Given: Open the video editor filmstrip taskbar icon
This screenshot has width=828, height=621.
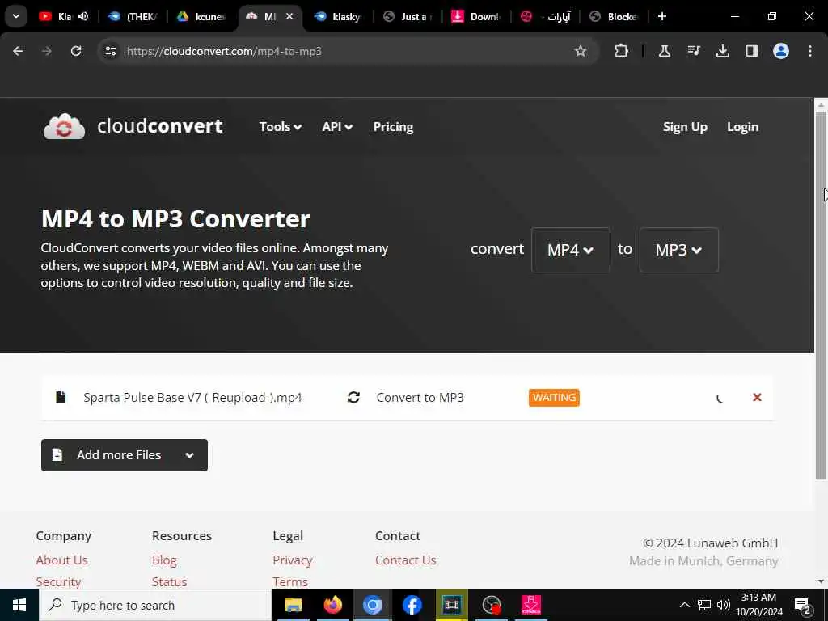Looking at the screenshot, I should pyautogui.click(x=451, y=605).
